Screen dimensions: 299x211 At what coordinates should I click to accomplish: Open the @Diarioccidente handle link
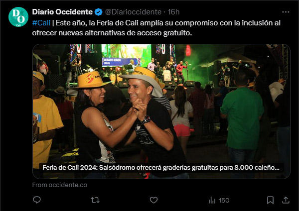pyautogui.click(x=133, y=12)
